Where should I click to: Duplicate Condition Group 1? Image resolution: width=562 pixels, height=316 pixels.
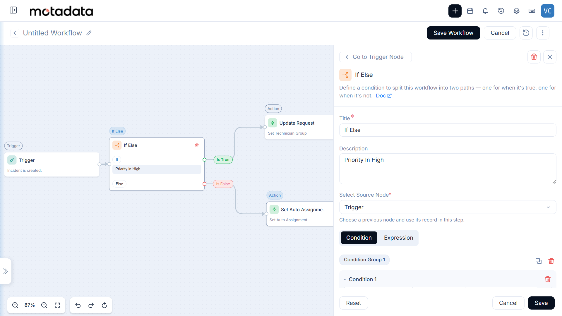click(538, 261)
